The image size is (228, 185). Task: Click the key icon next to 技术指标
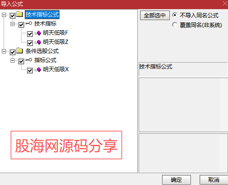(29, 23)
